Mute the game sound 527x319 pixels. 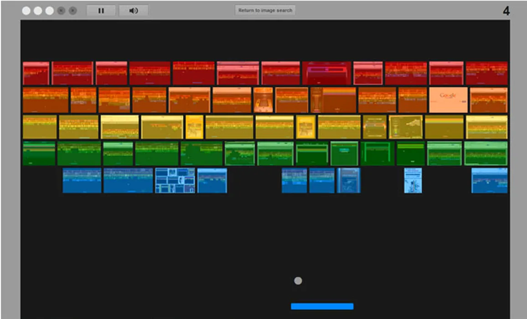[133, 10]
